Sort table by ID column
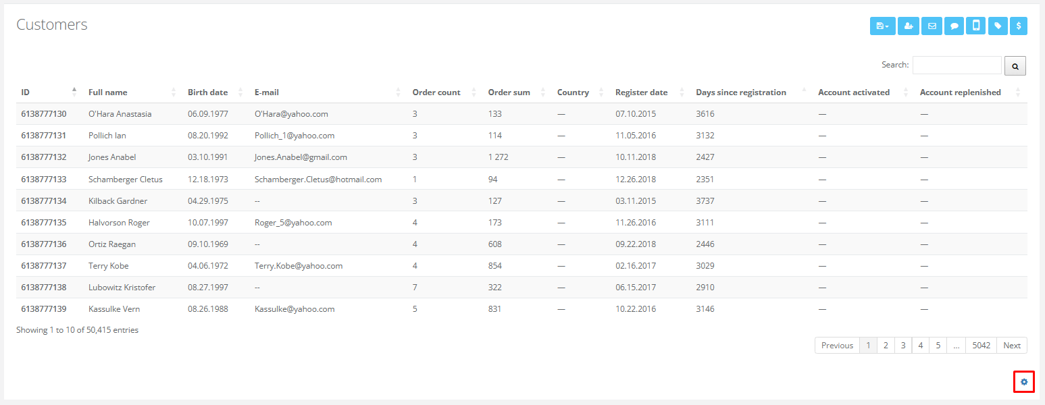The height and width of the screenshot is (405, 1045). pos(26,92)
